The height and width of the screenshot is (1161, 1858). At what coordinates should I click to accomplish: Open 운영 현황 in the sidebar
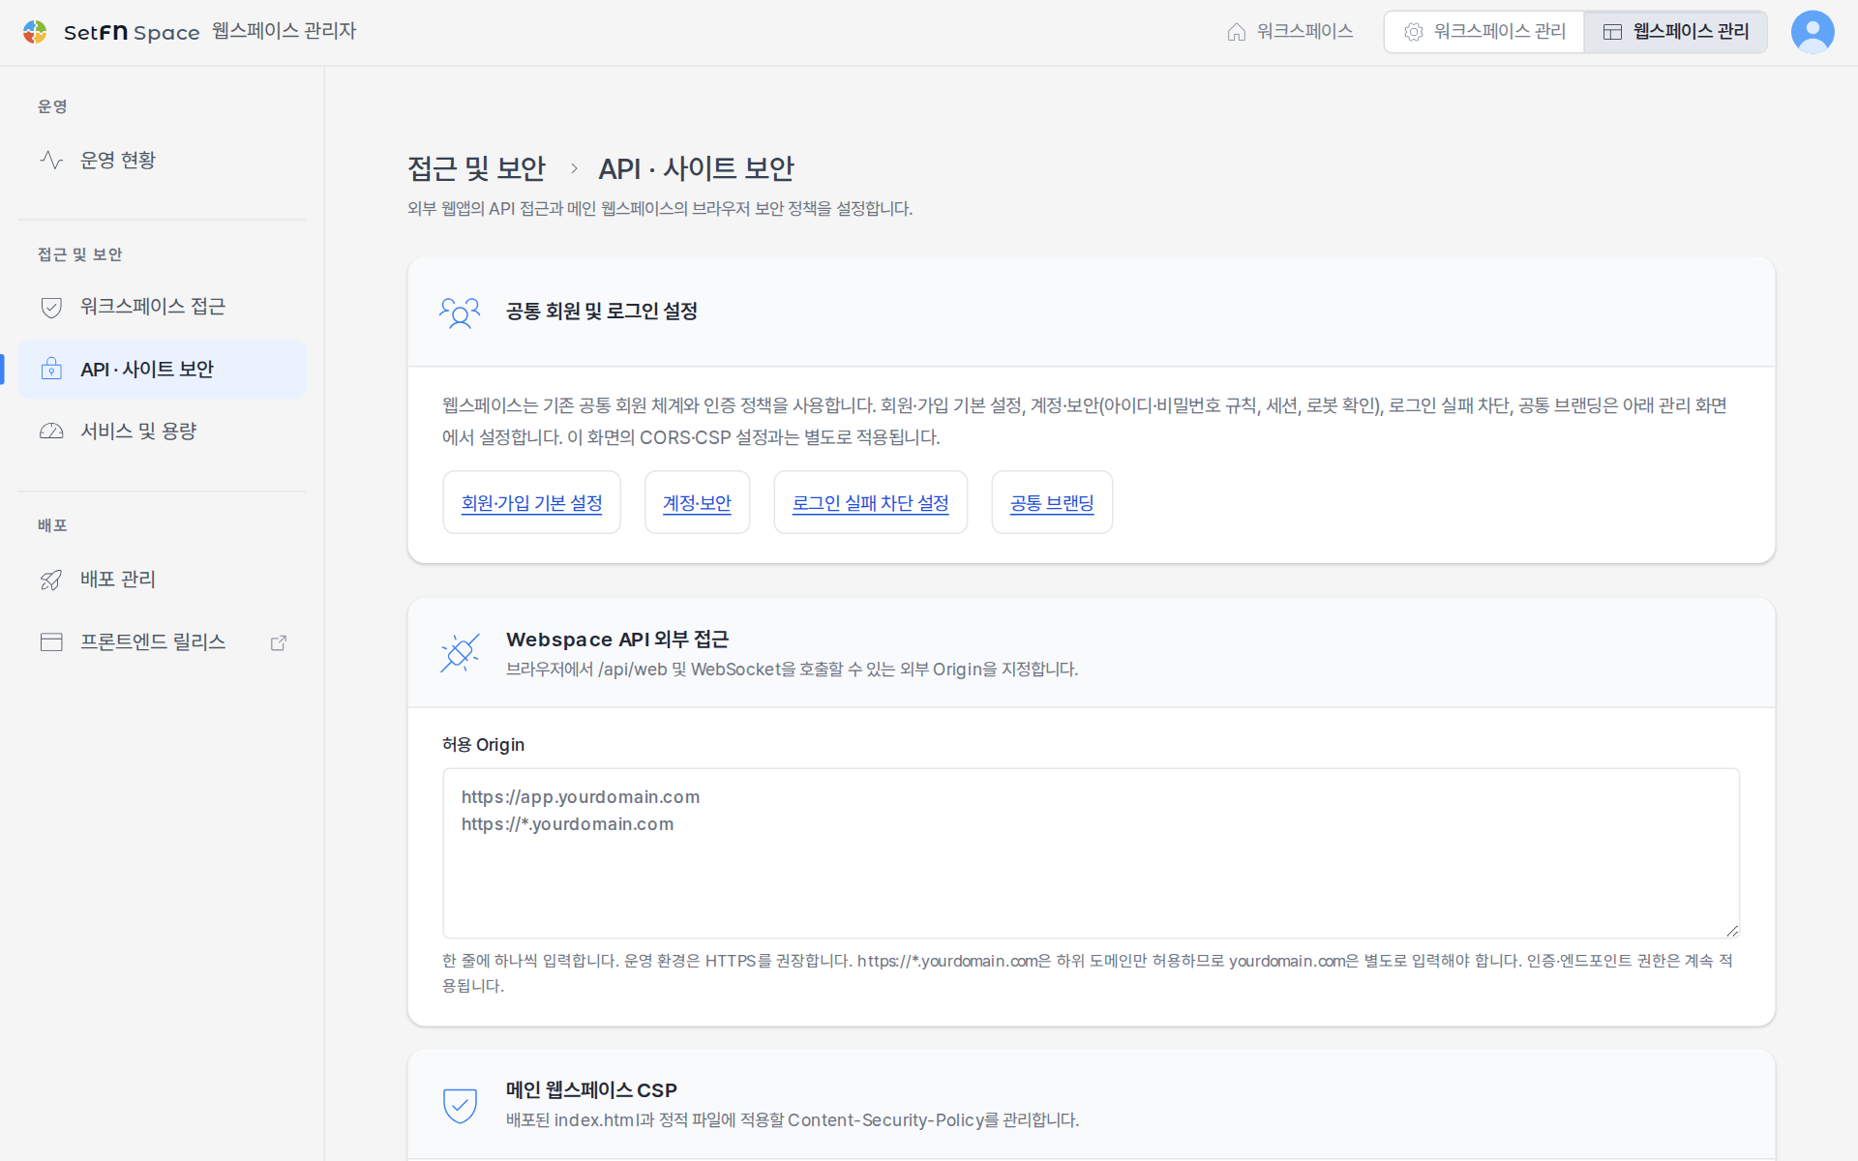(x=162, y=160)
